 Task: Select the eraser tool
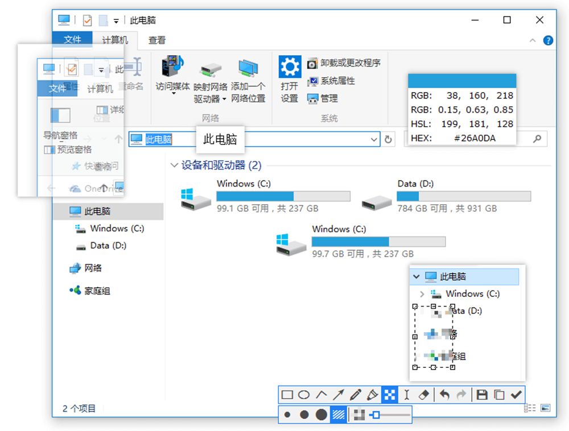pyautogui.click(x=424, y=394)
